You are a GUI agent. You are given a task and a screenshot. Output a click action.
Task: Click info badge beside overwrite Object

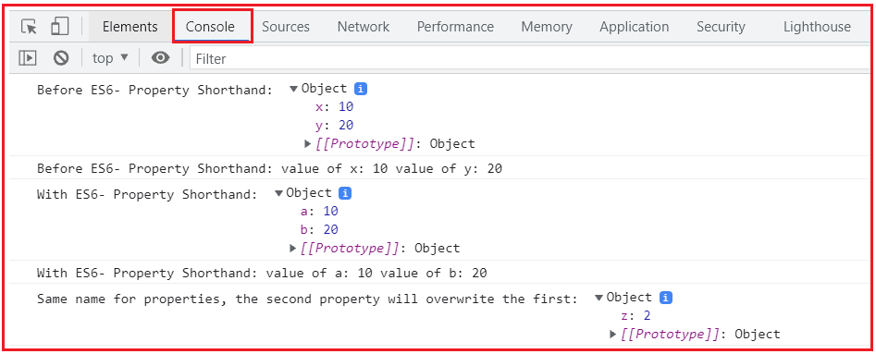point(666,298)
